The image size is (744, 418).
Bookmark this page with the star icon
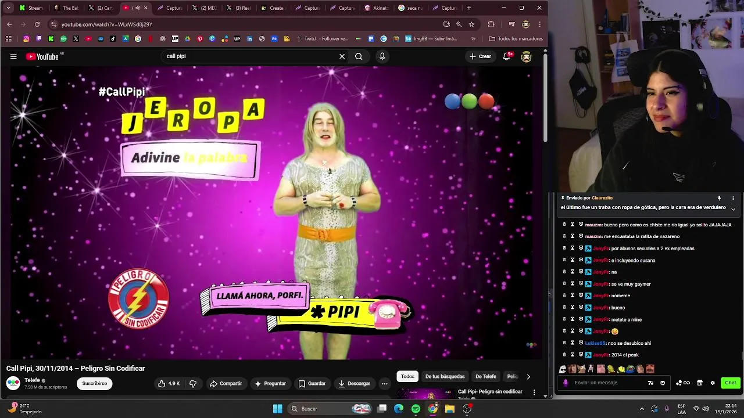(471, 24)
